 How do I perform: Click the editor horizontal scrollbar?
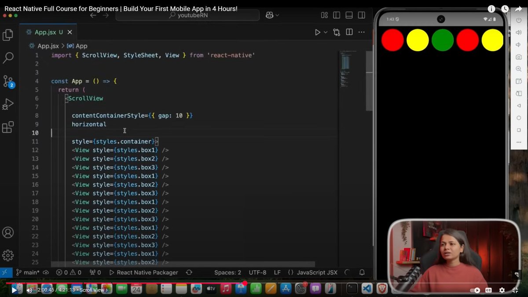(x=183, y=264)
